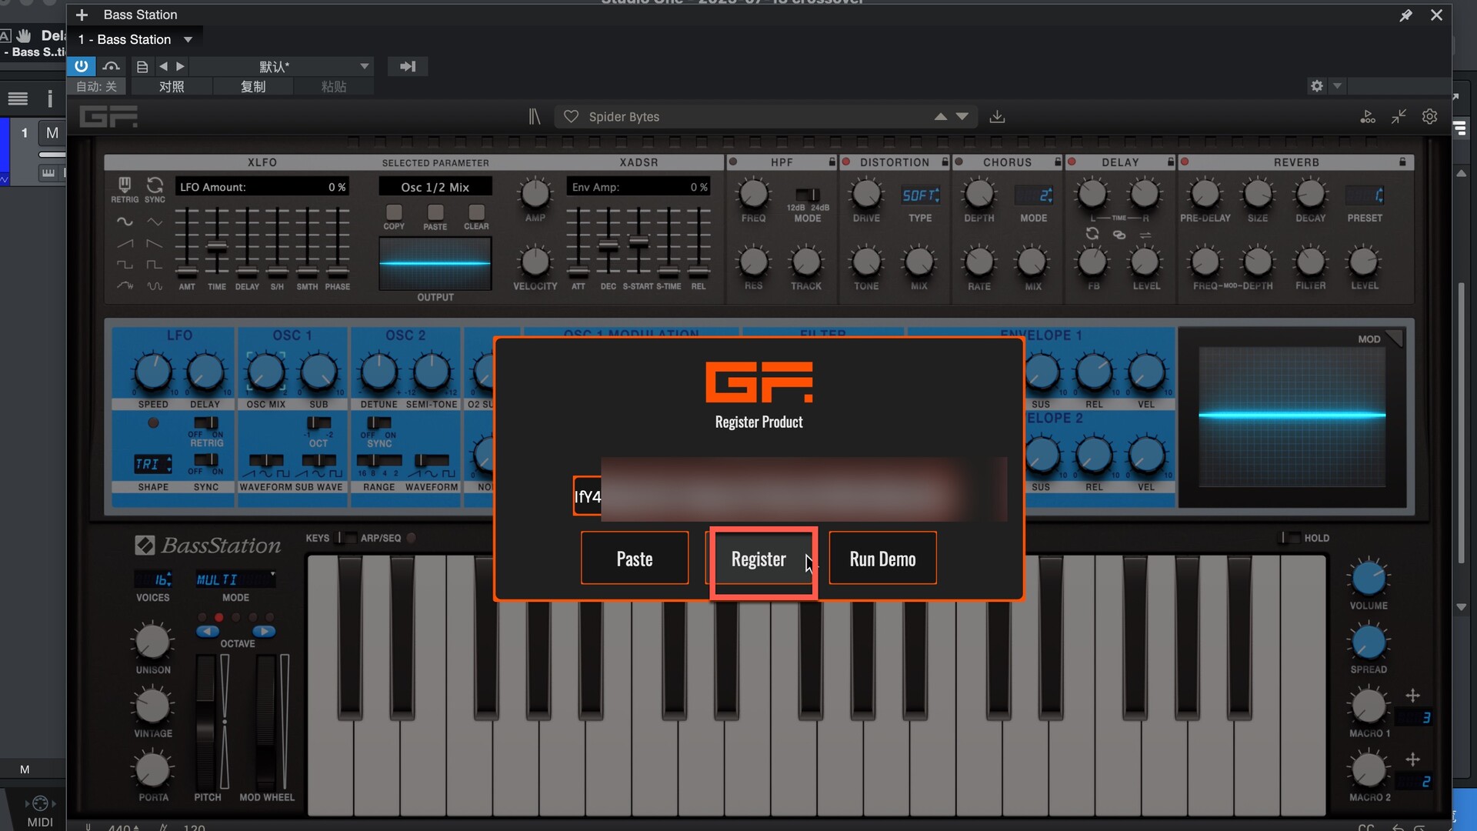This screenshot has height=831, width=1477.
Task: Select the ramp-up sawtooth waveform in XLFO
Action: click(x=125, y=243)
